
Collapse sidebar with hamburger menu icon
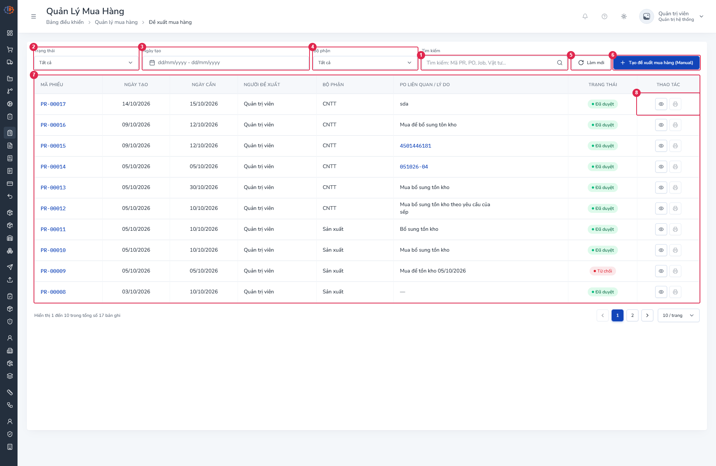point(34,16)
